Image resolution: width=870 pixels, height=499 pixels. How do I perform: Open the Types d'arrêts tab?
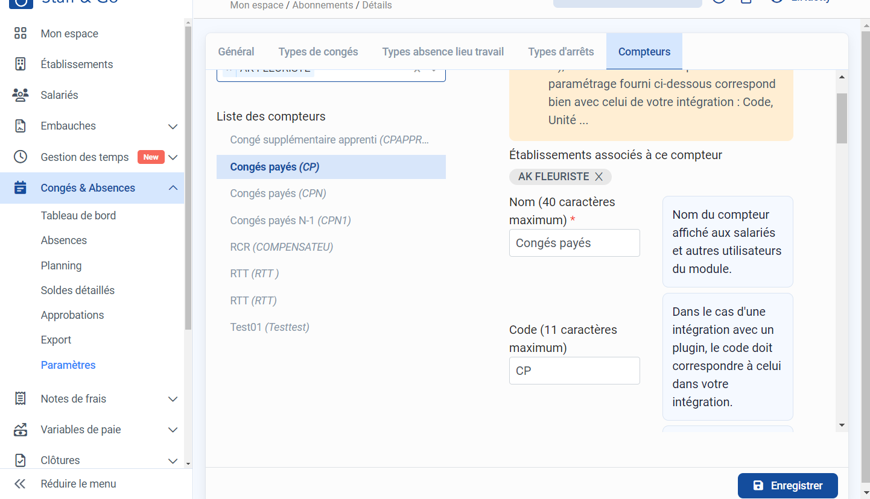coord(561,52)
